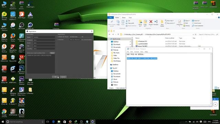Image resolution: width=220 pixels, height=124 pixels.
Task: Click History in Explorer ribbon
Action: coord(187,26)
